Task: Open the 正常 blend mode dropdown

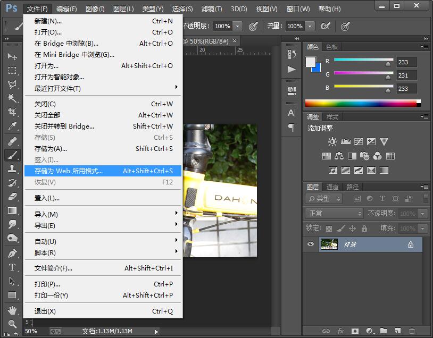Action: point(335,213)
